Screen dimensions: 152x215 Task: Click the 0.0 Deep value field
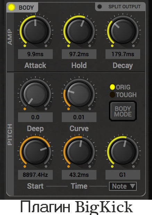[35, 117]
